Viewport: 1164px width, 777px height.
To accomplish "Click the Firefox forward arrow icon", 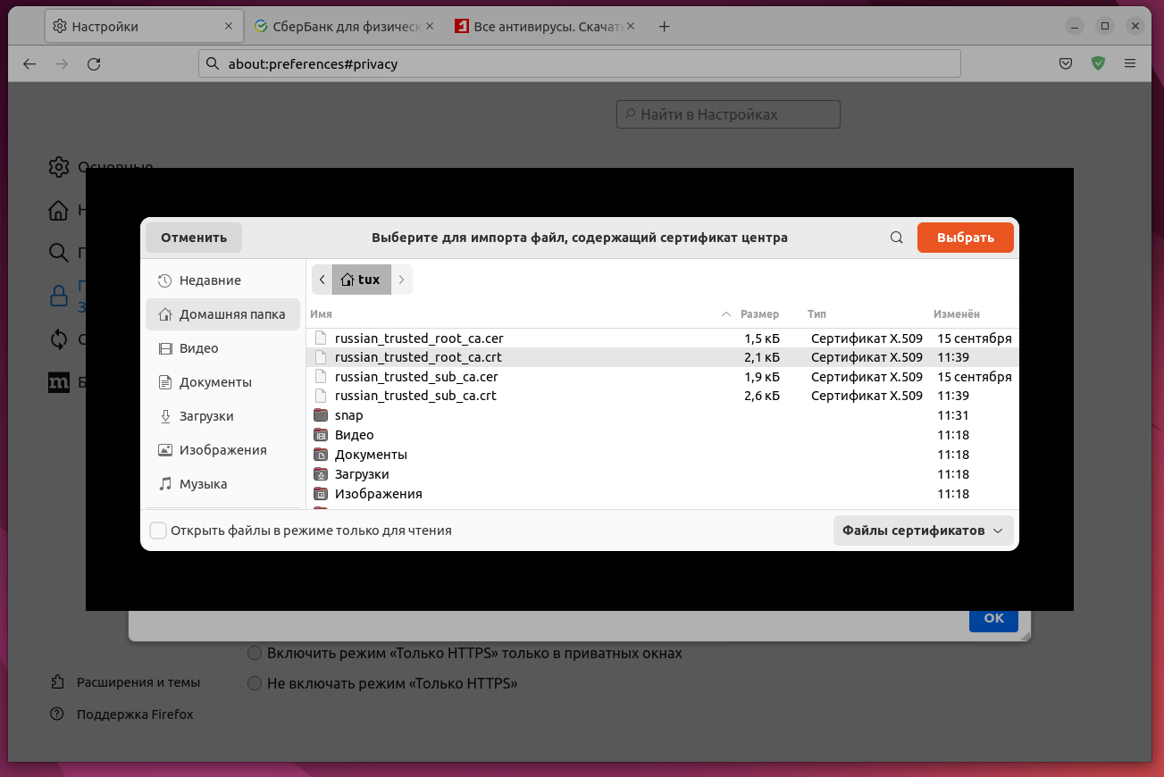I will tap(62, 64).
